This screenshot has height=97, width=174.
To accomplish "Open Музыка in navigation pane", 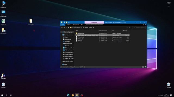I will pyautogui.click(x=66, y=46).
